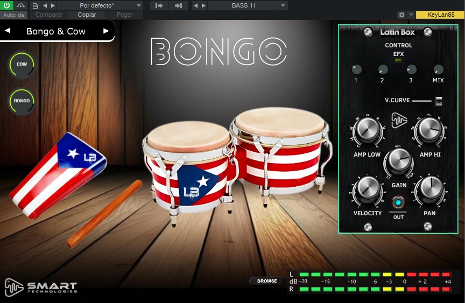Toggle the blue OUT button
Screen dimensions: 465x303
pos(398,202)
